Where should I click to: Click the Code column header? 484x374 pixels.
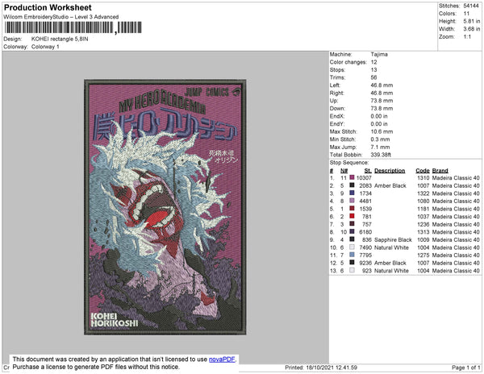(423, 171)
